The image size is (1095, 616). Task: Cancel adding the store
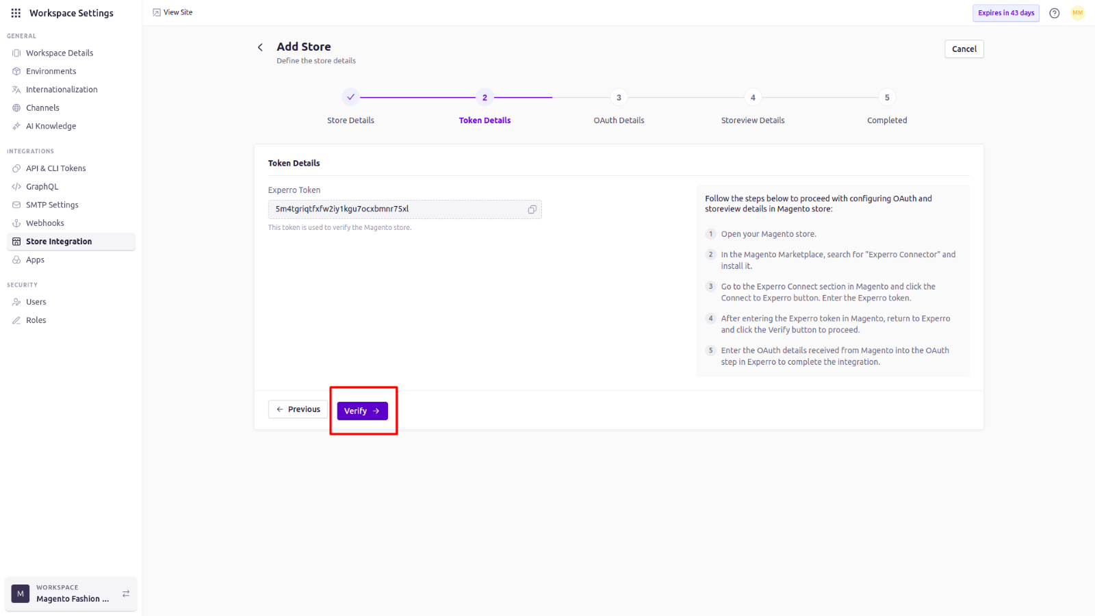tap(964, 49)
